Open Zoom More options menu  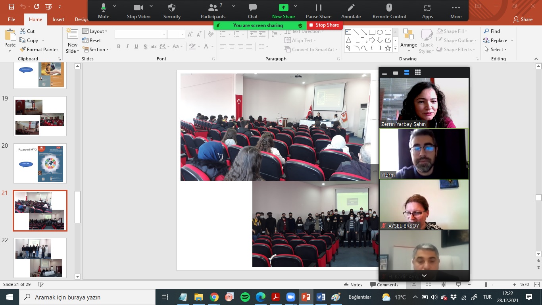point(456,11)
